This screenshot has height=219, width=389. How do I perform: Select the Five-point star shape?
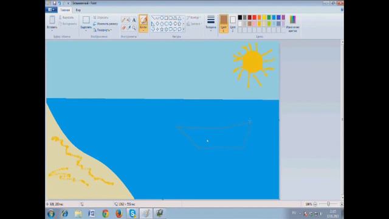(162, 29)
